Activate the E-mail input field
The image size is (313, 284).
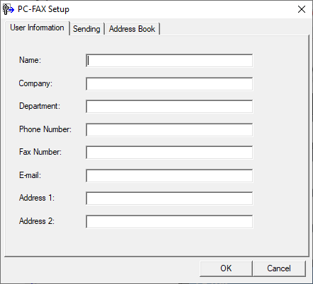[x=169, y=176]
